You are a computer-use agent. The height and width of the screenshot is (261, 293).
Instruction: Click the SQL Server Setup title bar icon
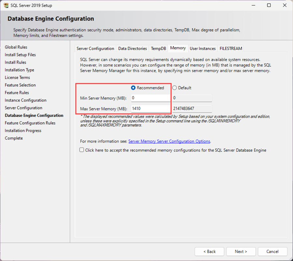pyautogui.click(x=6, y=5)
